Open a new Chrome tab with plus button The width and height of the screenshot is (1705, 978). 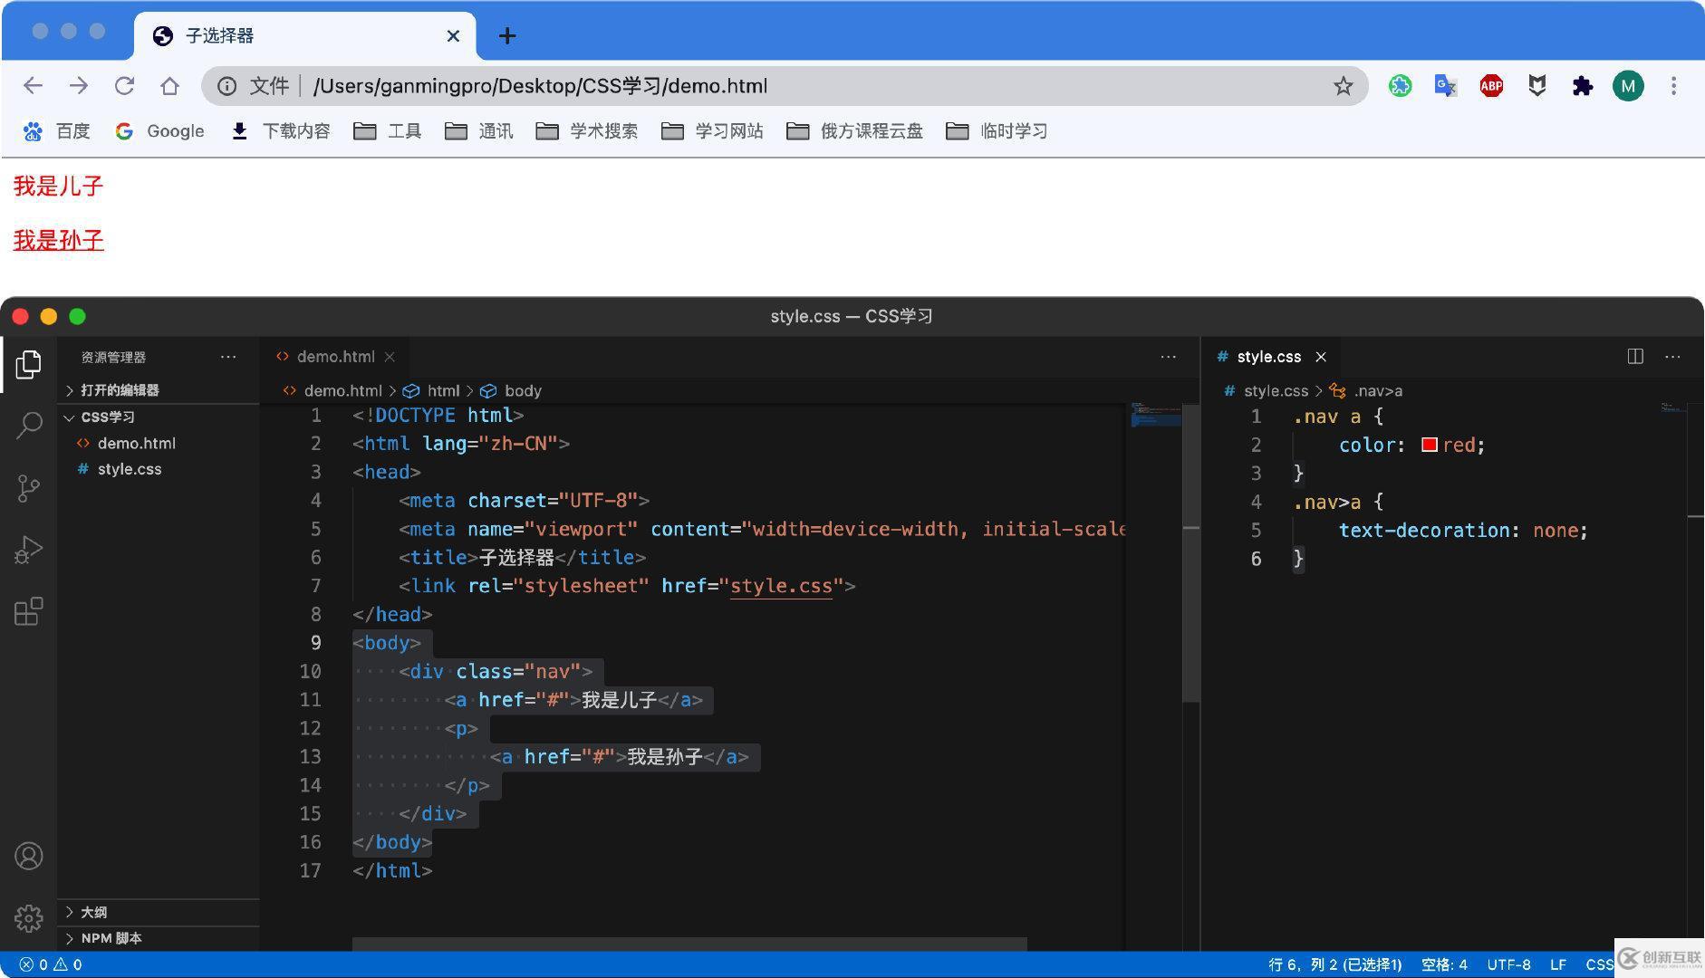pyautogui.click(x=507, y=36)
